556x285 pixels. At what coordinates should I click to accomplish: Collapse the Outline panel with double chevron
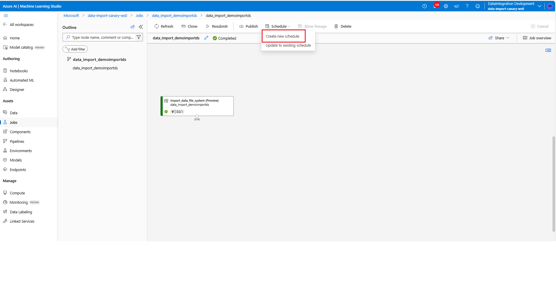click(x=141, y=27)
